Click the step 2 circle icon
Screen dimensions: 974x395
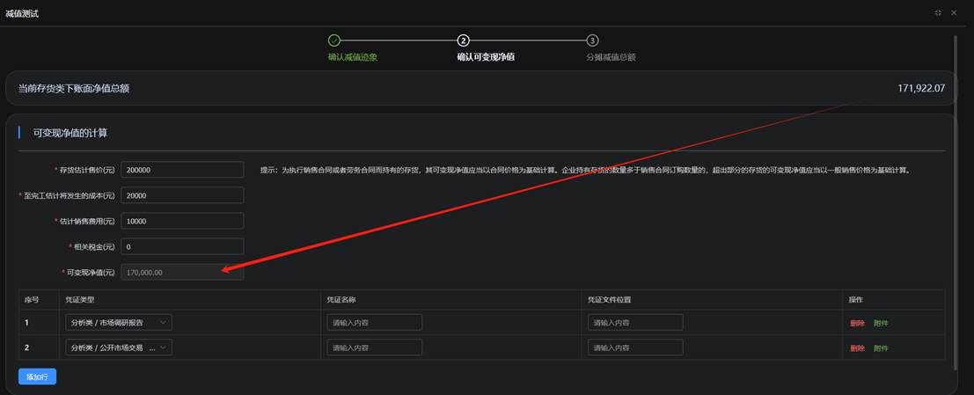click(x=463, y=40)
